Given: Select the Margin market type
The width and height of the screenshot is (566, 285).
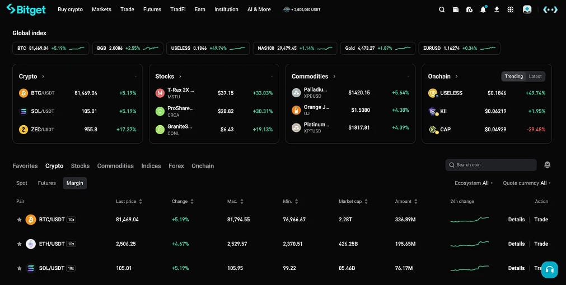Looking at the screenshot, I should coord(74,183).
